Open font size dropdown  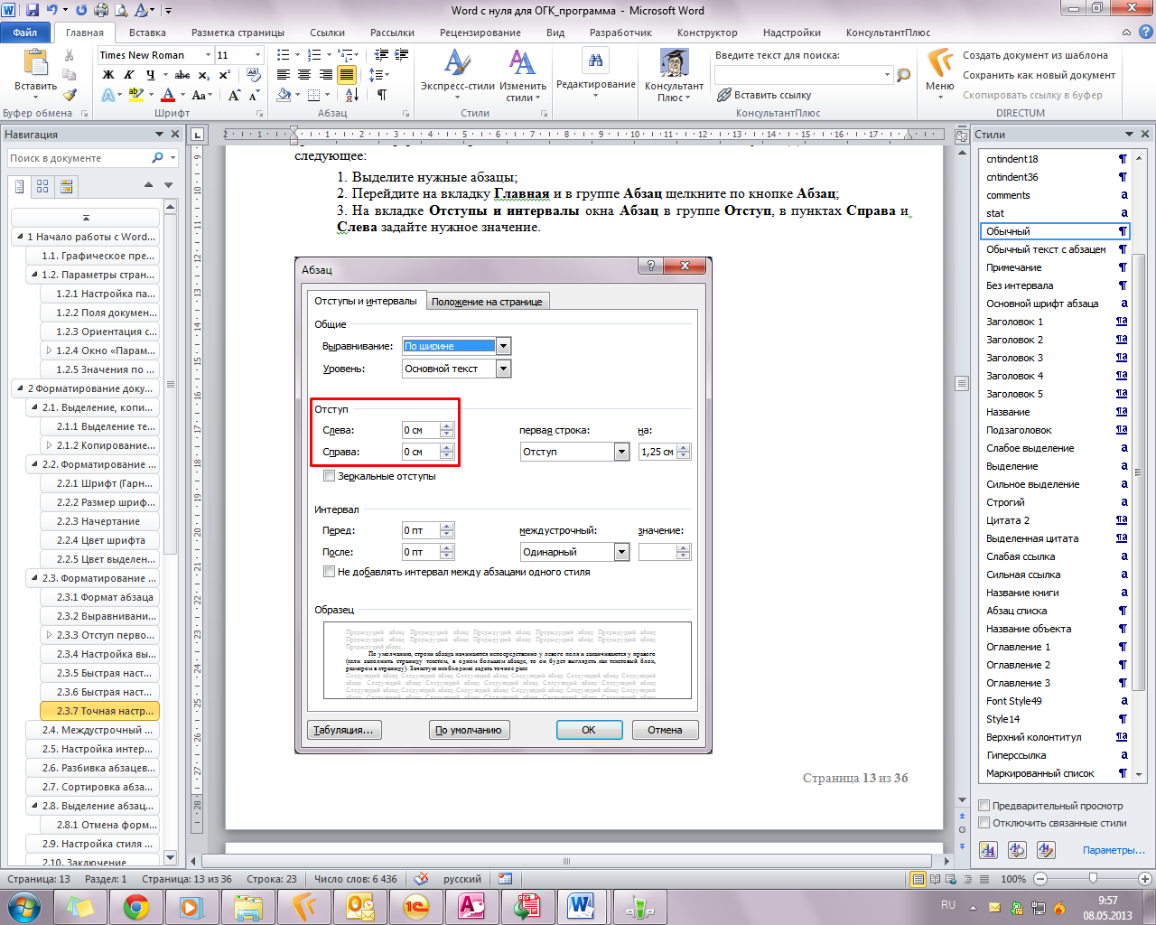[x=257, y=55]
